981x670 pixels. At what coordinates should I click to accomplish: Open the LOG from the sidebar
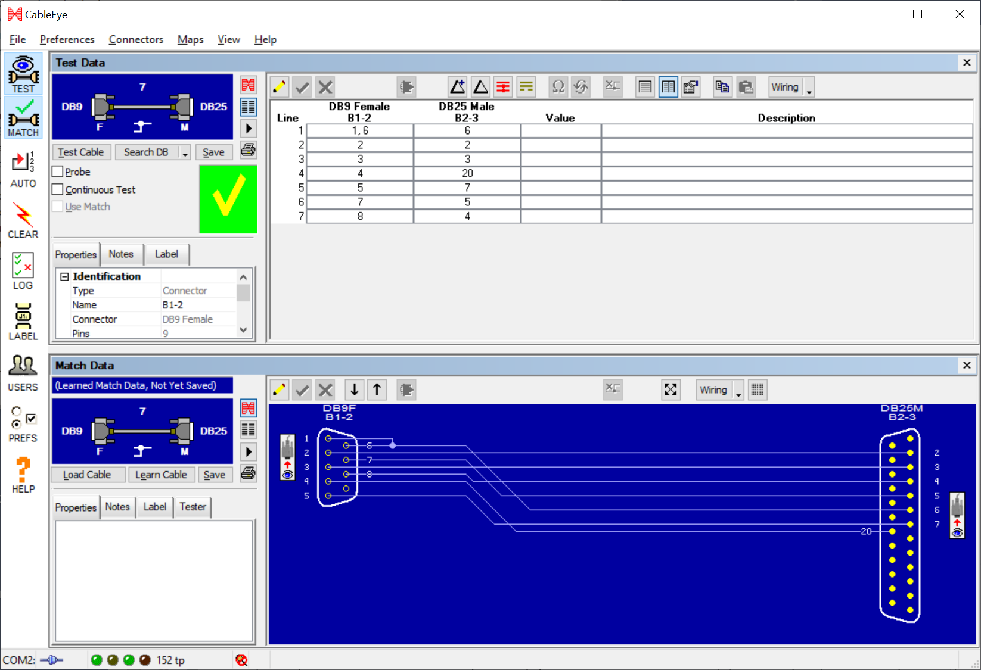pyautogui.click(x=23, y=271)
